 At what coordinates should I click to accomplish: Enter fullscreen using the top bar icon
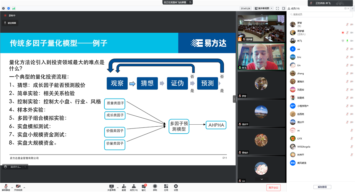[x=278, y=8]
